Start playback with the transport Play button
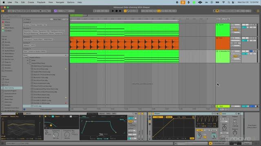This screenshot has height=146, width=261. (113, 11)
